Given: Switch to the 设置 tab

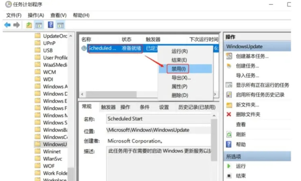Looking at the screenshot, I should point(164,107).
